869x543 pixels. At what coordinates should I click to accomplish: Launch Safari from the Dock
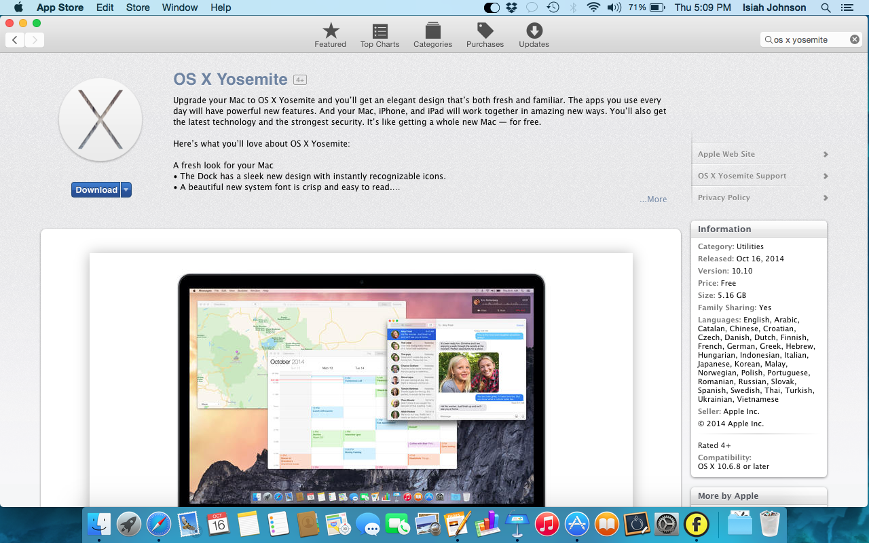tap(159, 524)
